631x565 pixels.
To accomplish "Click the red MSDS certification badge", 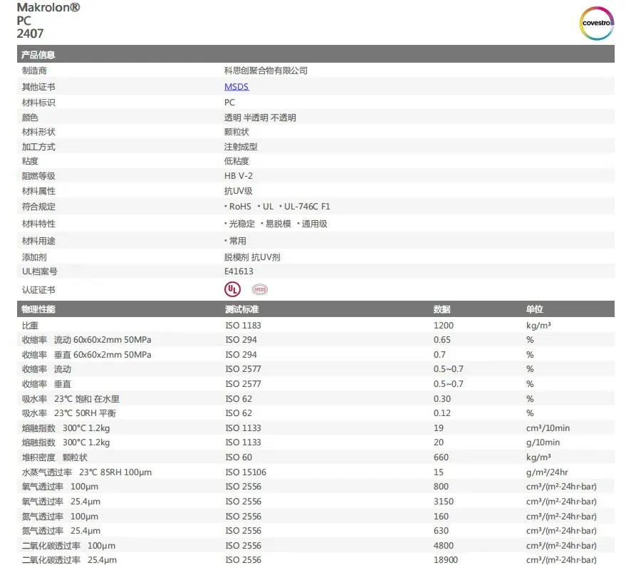I will coord(259,289).
